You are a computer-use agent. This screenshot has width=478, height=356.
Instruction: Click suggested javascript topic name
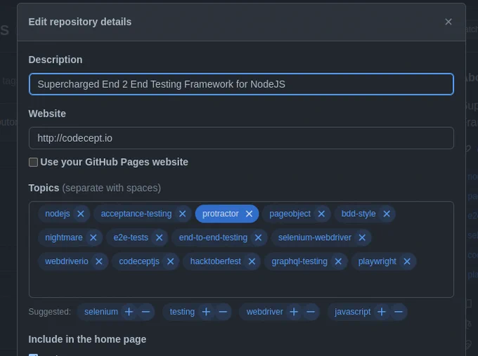(x=352, y=312)
